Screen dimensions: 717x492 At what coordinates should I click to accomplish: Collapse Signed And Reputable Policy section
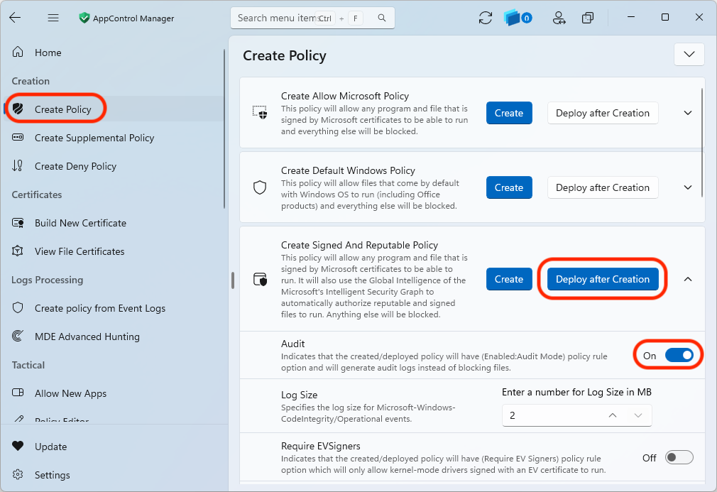688,279
